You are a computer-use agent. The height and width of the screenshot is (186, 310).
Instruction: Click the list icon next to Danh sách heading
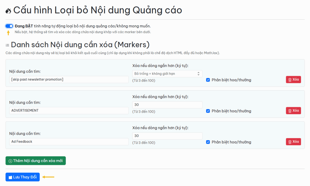7,45
